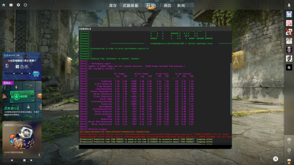Image resolution: width=294 pixels, height=165 pixels.
Task: Show previous news item with left arrow
Action: click(x=11, y=160)
